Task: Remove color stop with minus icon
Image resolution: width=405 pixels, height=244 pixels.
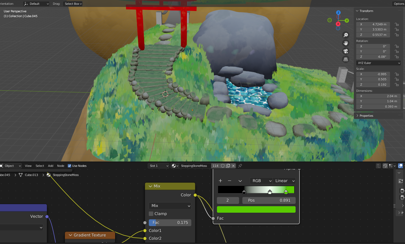Action: [230, 181]
